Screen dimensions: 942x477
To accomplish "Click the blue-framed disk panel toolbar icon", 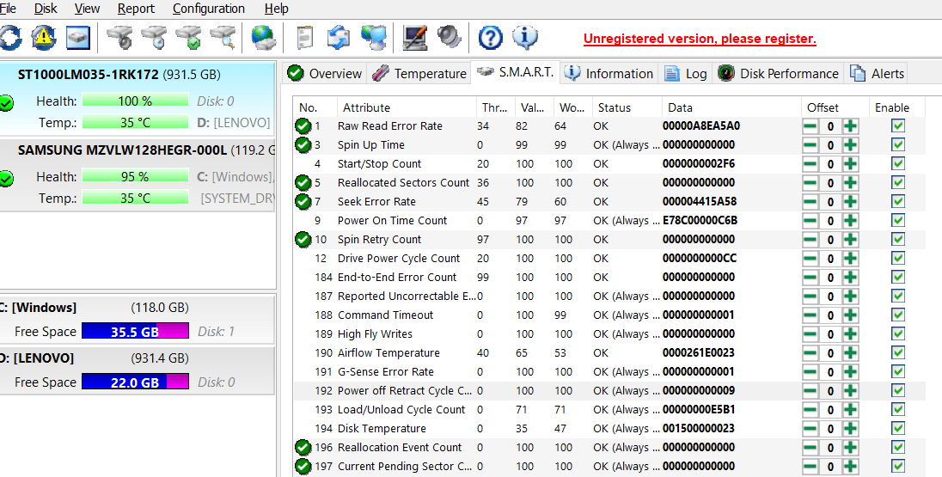I will (x=78, y=38).
